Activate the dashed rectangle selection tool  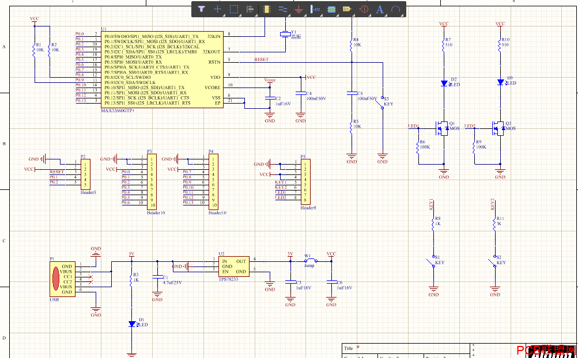[234, 9]
